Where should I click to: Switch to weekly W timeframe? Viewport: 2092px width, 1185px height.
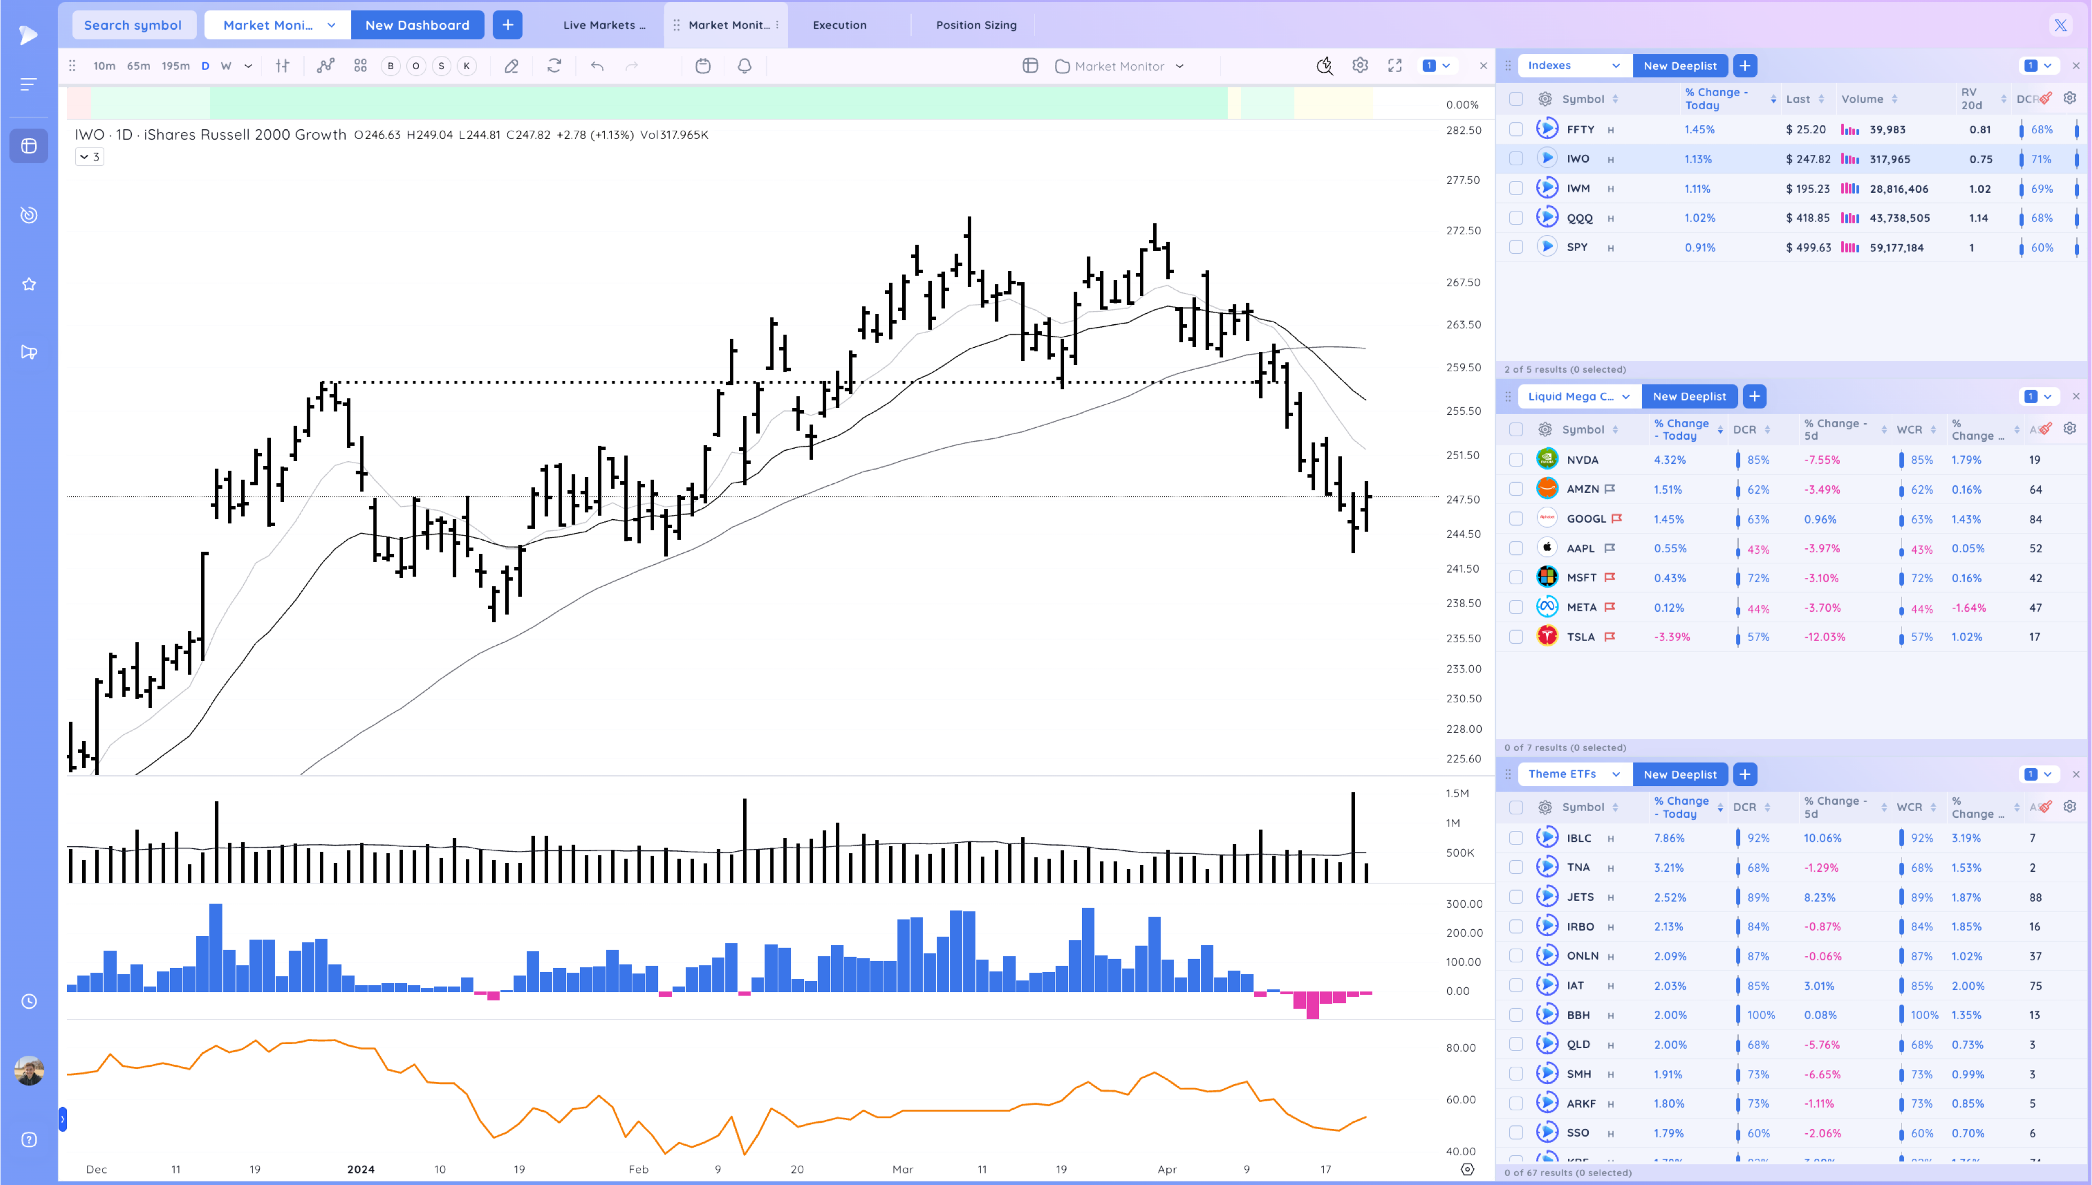point(226,66)
